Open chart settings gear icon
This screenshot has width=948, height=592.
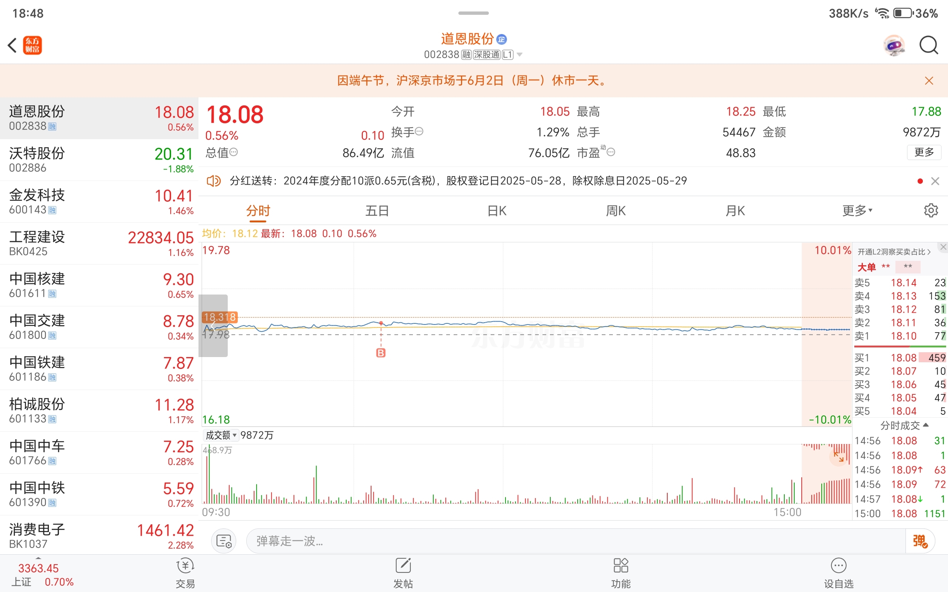pyautogui.click(x=931, y=211)
